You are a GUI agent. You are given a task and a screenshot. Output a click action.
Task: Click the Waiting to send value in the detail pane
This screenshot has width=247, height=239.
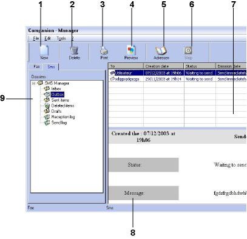(x=230, y=165)
